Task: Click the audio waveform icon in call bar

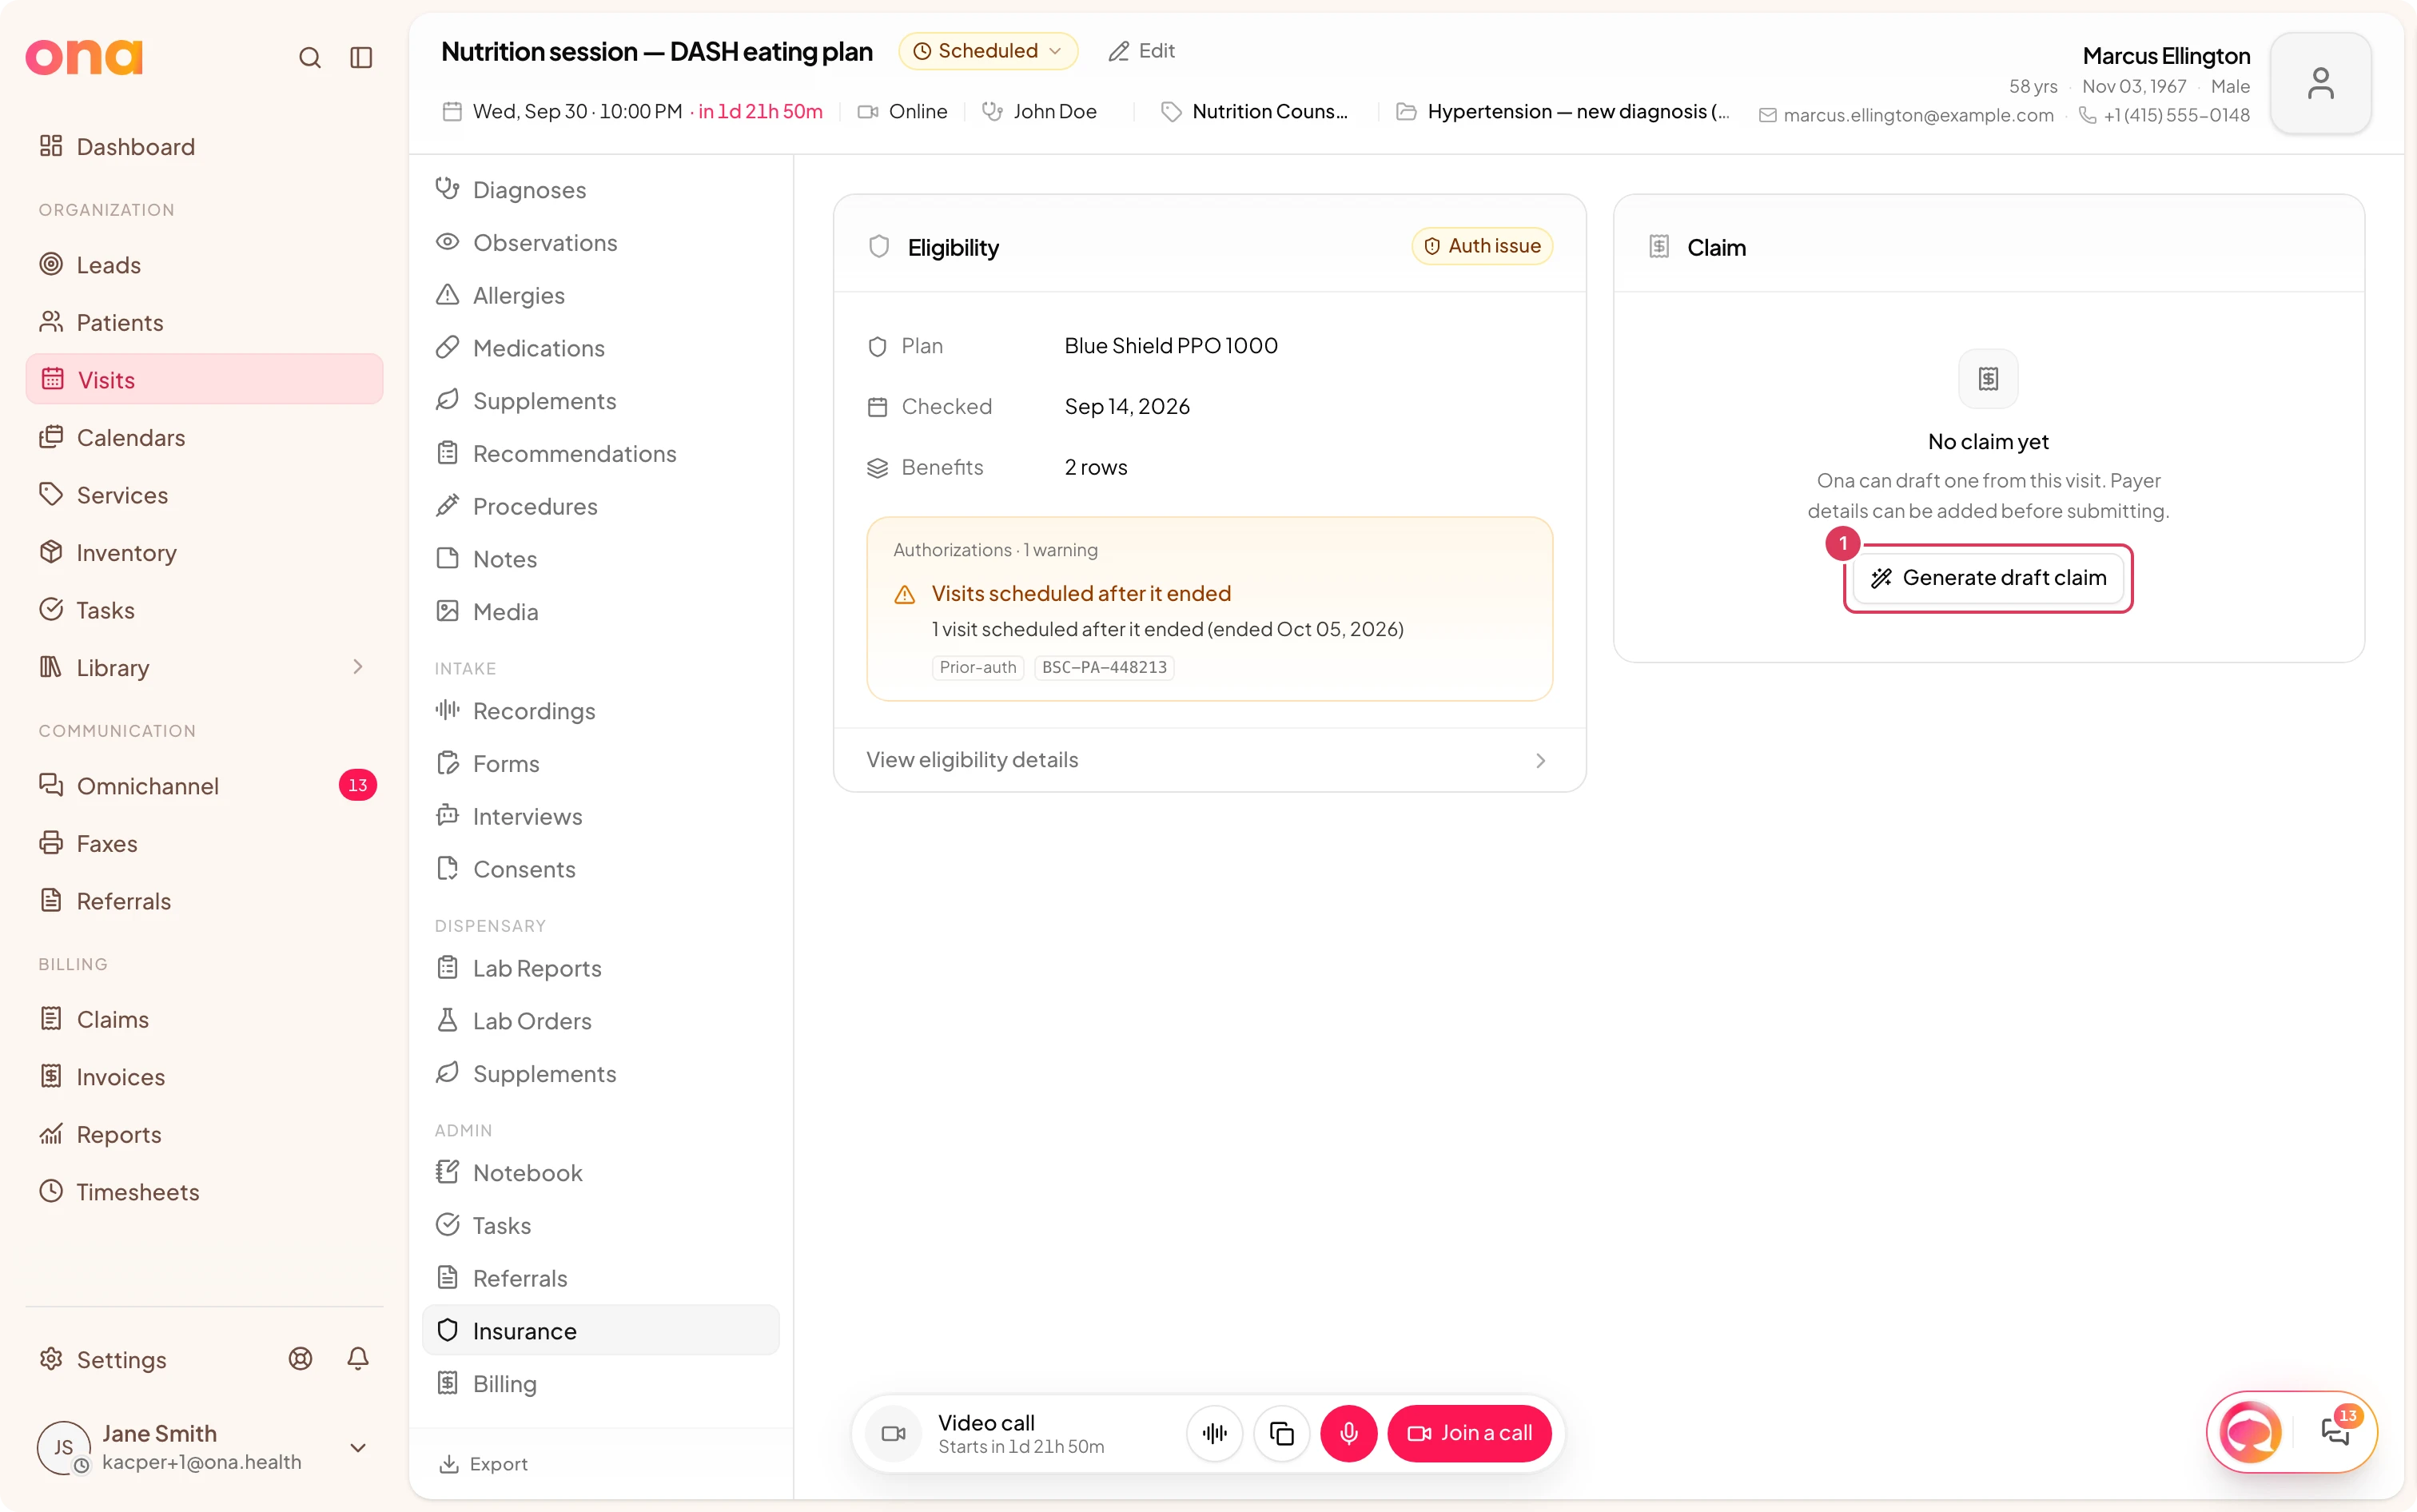Action: click(1215, 1433)
